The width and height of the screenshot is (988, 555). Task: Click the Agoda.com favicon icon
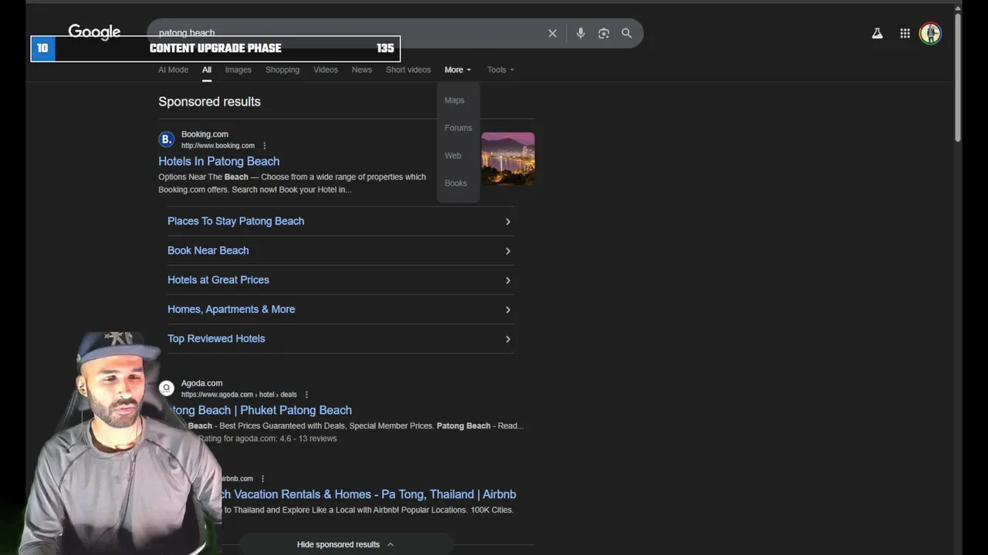click(x=166, y=388)
